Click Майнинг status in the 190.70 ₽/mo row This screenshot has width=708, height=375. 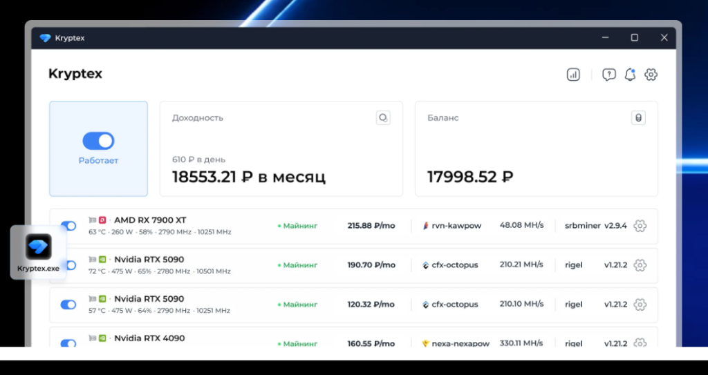297,265
